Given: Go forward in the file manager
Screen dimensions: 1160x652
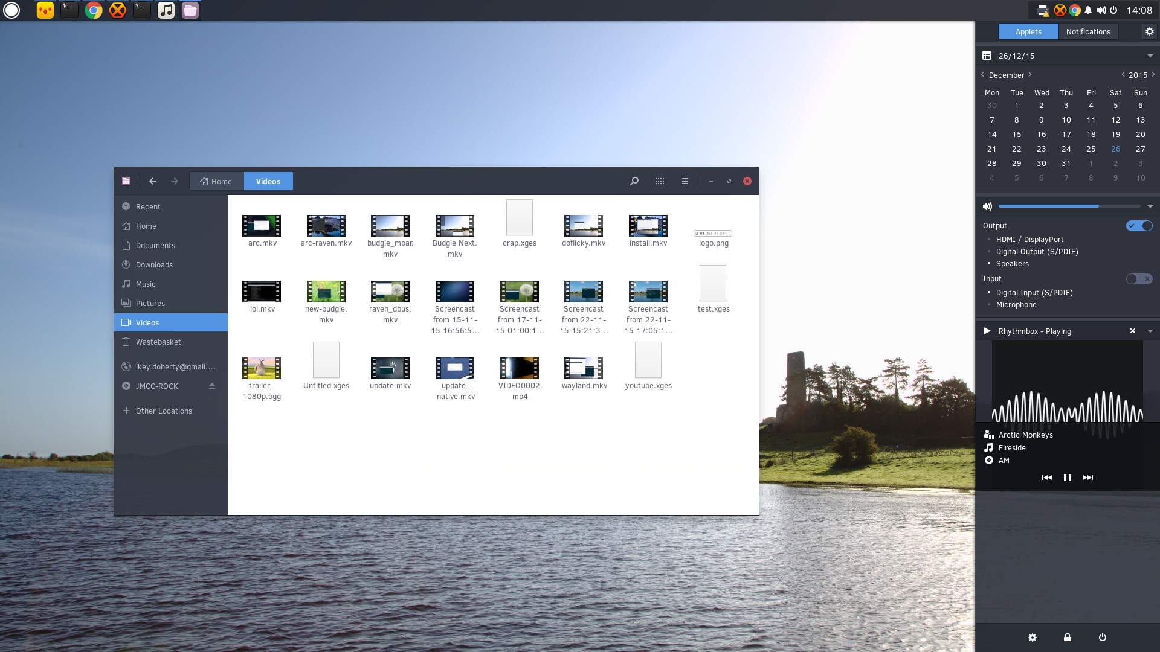Looking at the screenshot, I should 175,181.
